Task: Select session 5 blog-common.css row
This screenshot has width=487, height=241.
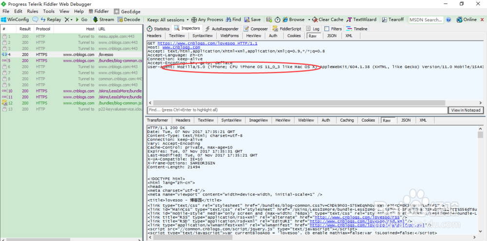Action: coord(72,60)
